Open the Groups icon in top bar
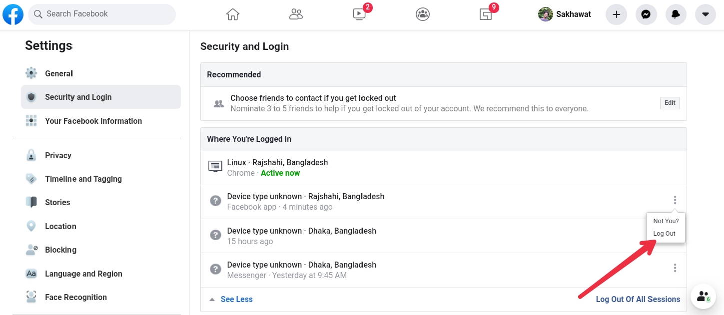This screenshot has width=724, height=315. click(423, 14)
